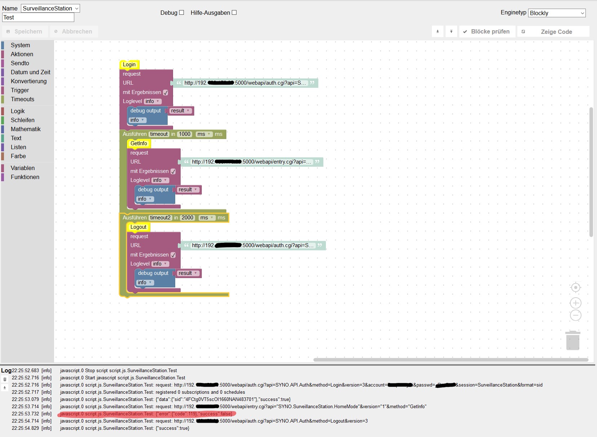Enable the Debug checkbox
This screenshot has height=437, width=597.
pyautogui.click(x=182, y=13)
